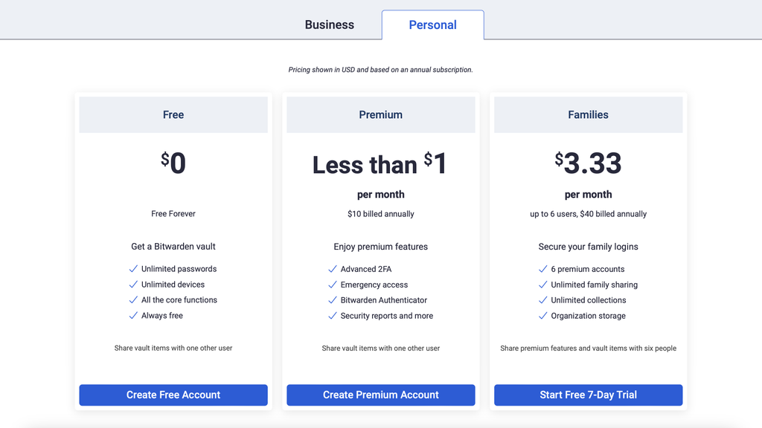
Task: Click the checkmark next to "Organization storage"
Action: coord(543,315)
